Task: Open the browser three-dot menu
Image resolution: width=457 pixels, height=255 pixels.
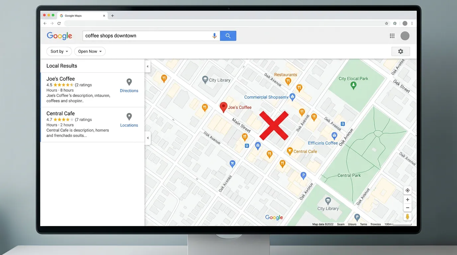Action: [412, 24]
